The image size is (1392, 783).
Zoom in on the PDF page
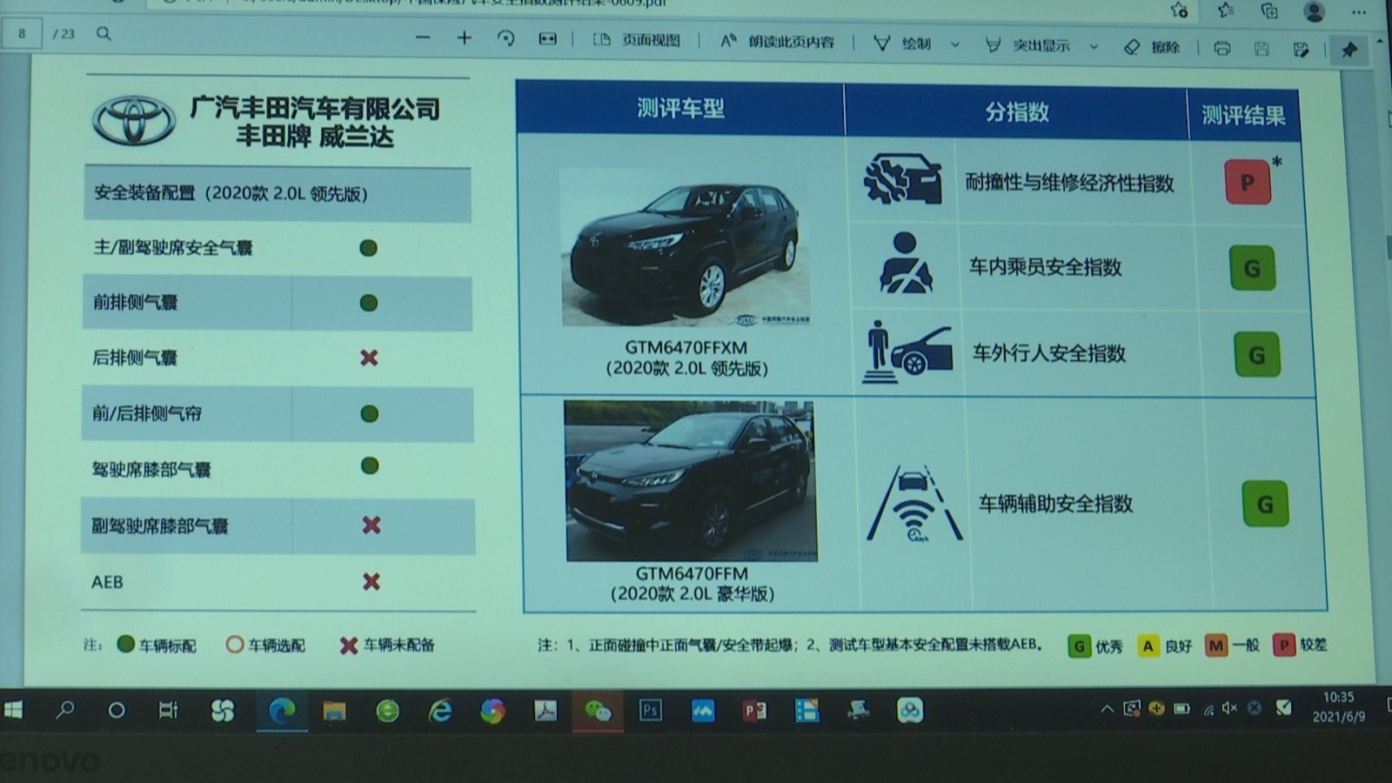(x=465, y=38)
